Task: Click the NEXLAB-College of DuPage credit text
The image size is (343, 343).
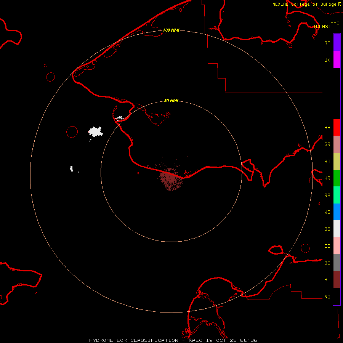Action: (x=304, y=4)
